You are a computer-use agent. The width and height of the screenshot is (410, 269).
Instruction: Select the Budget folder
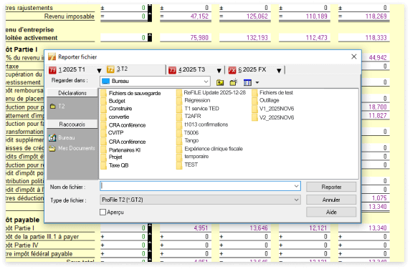[113, 101]
